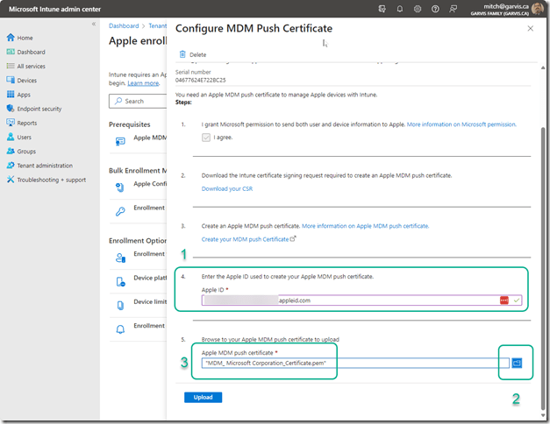
Task: Select Endpoint security in the sidebar
Action: [39, 109]
